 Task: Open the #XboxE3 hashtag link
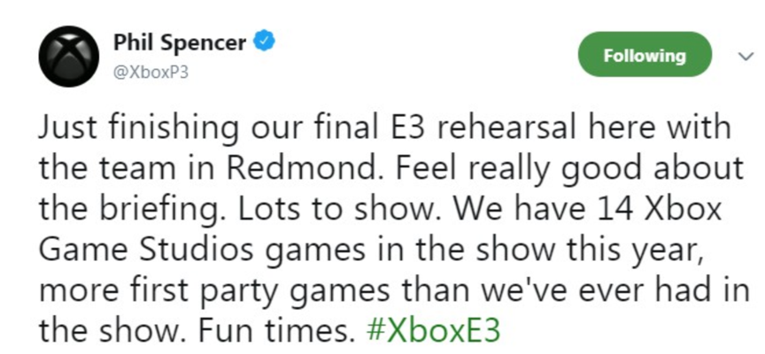click(x=433, y=330)
